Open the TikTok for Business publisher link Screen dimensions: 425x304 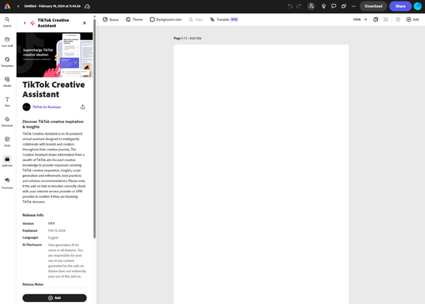click(x=46, y=107)
